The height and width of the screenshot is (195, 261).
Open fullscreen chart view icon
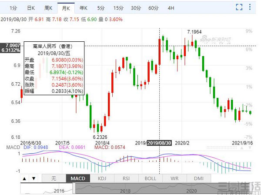tap(239, 7)
